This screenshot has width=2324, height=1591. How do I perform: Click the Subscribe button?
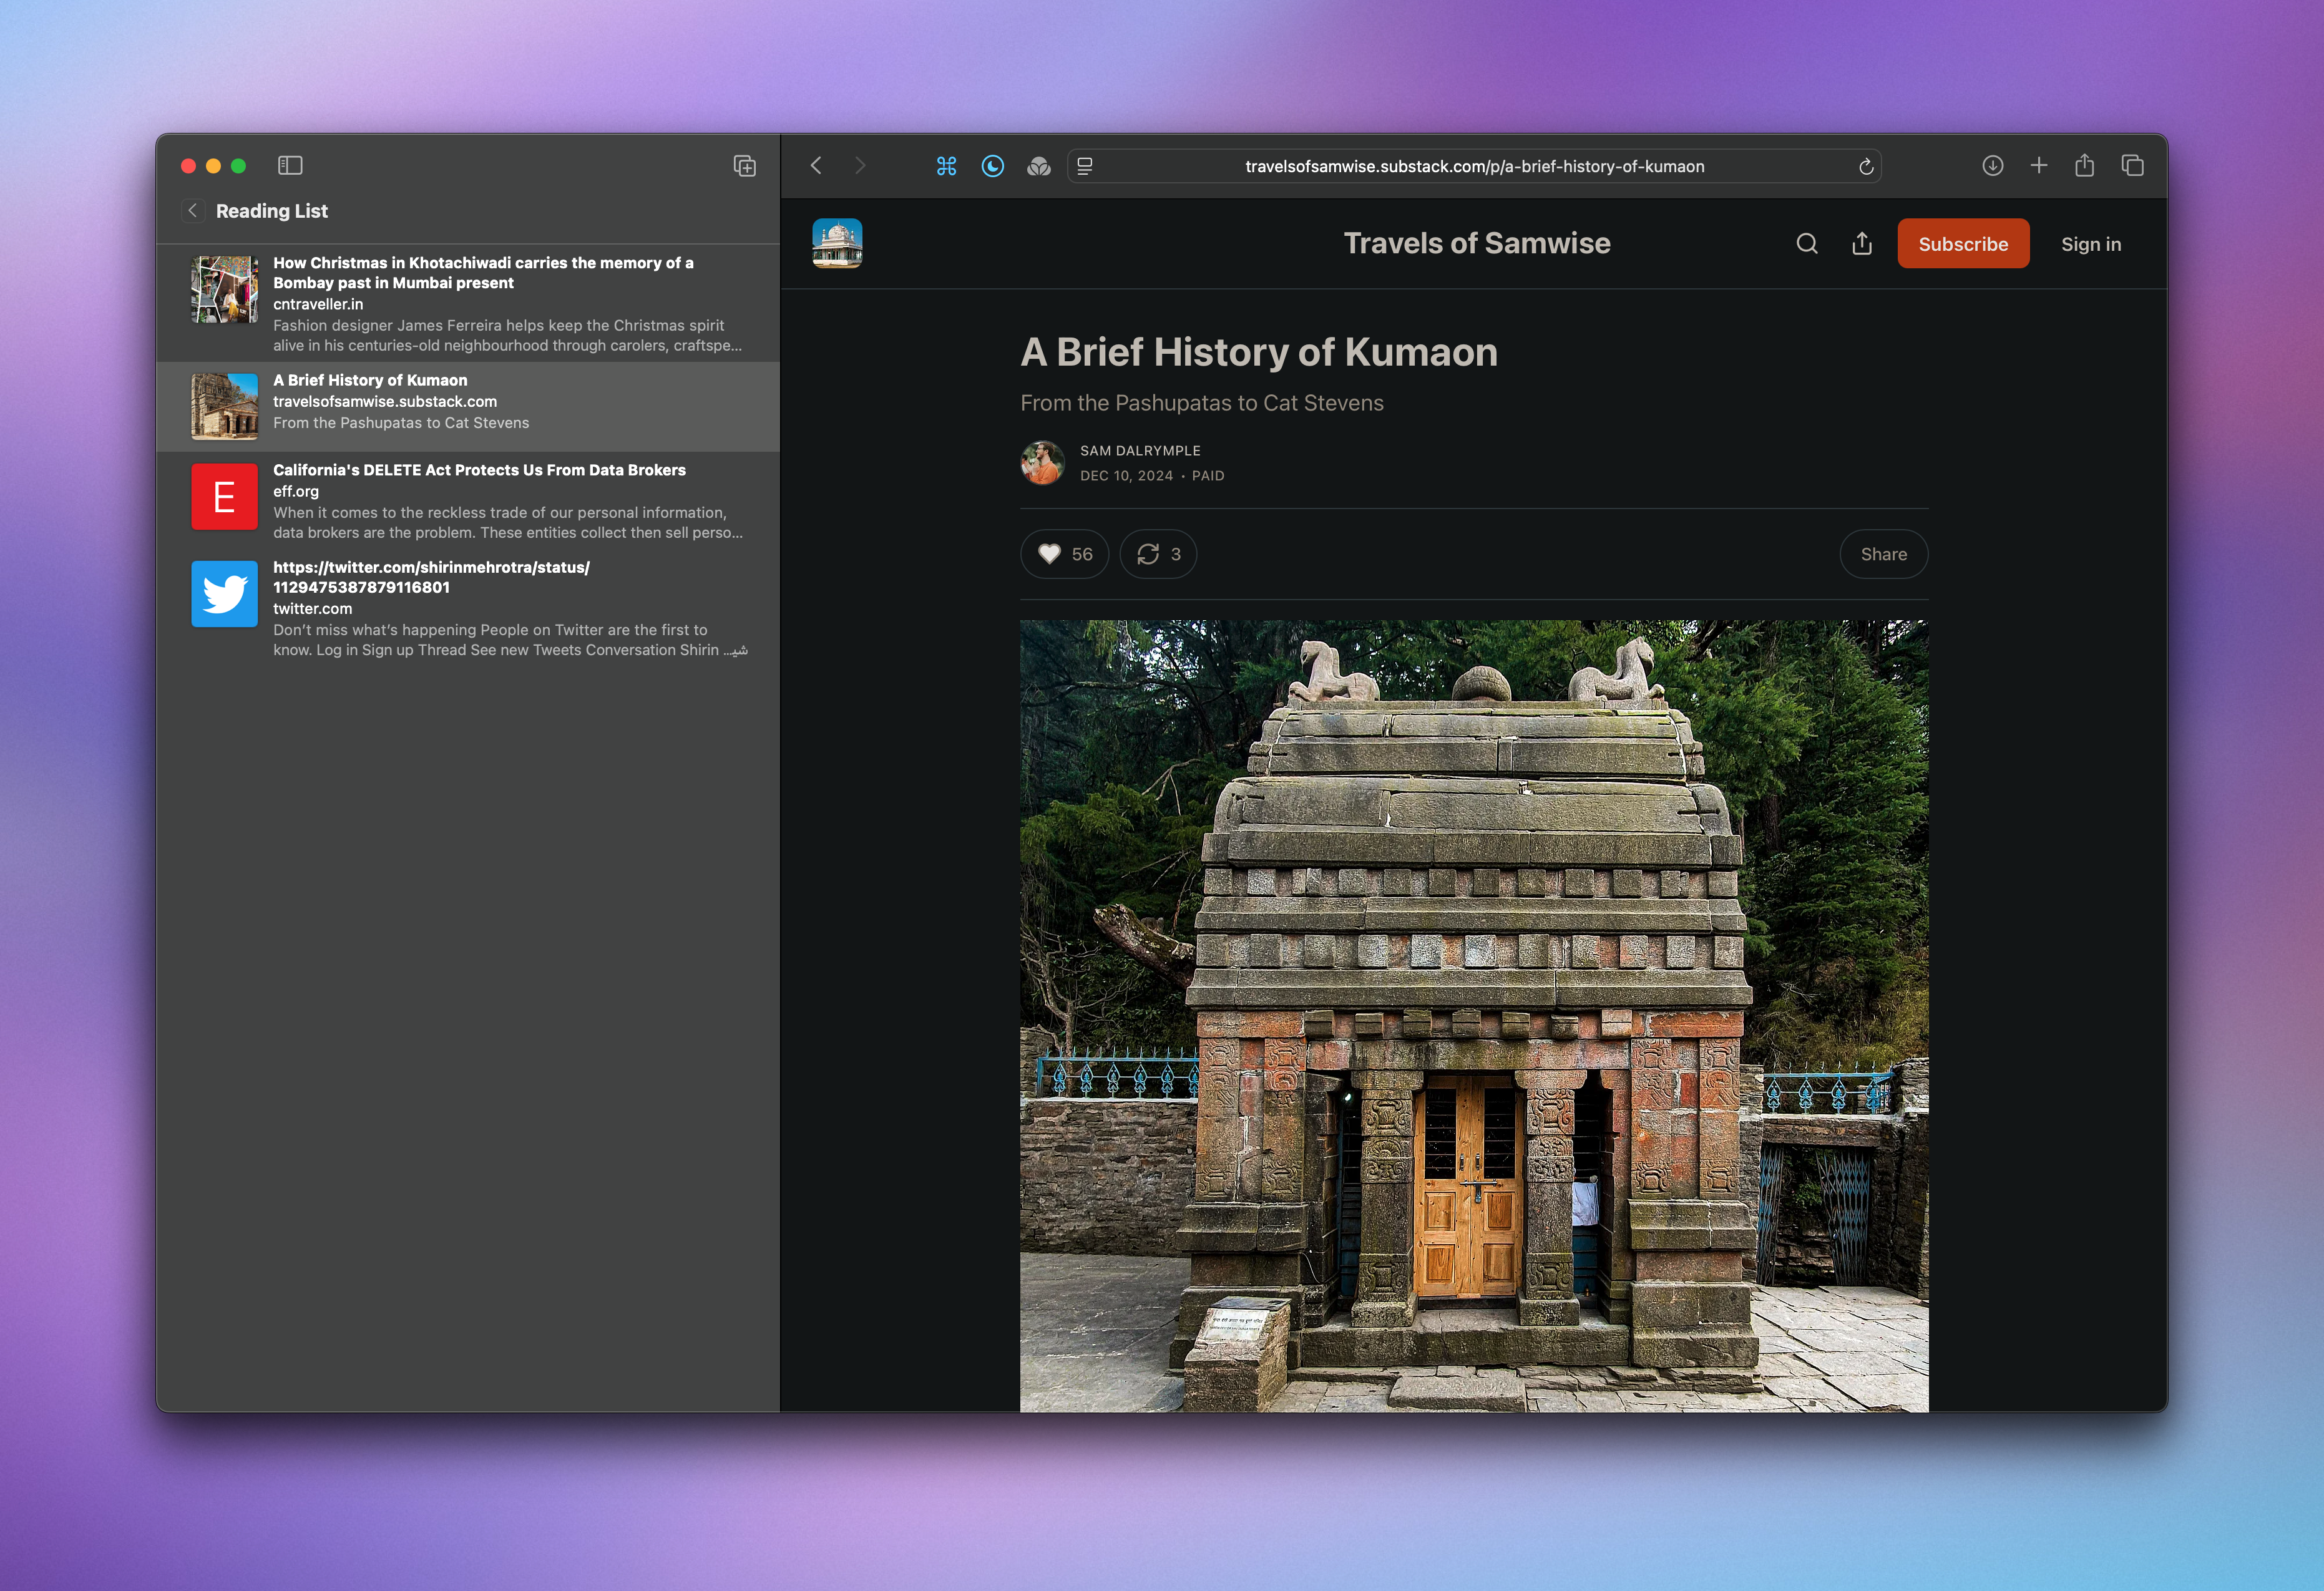(x=1962, y=244)
